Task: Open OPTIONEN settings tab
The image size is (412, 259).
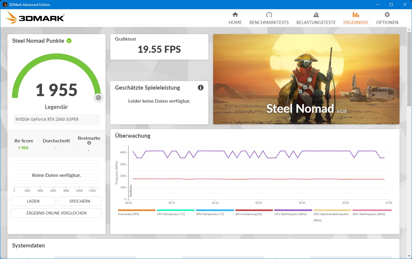Action: click(387, 18)
